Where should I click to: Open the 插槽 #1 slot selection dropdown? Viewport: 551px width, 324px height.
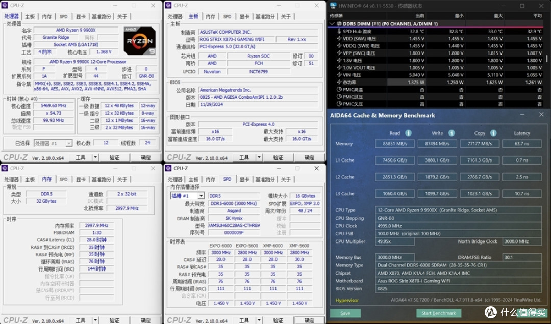(201, 196)
